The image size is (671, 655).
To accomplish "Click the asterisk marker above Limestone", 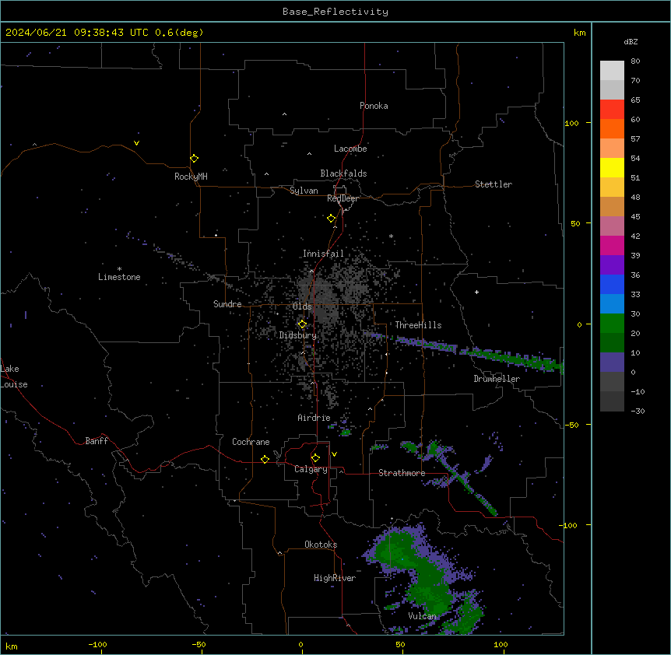I will pos(119,269).
